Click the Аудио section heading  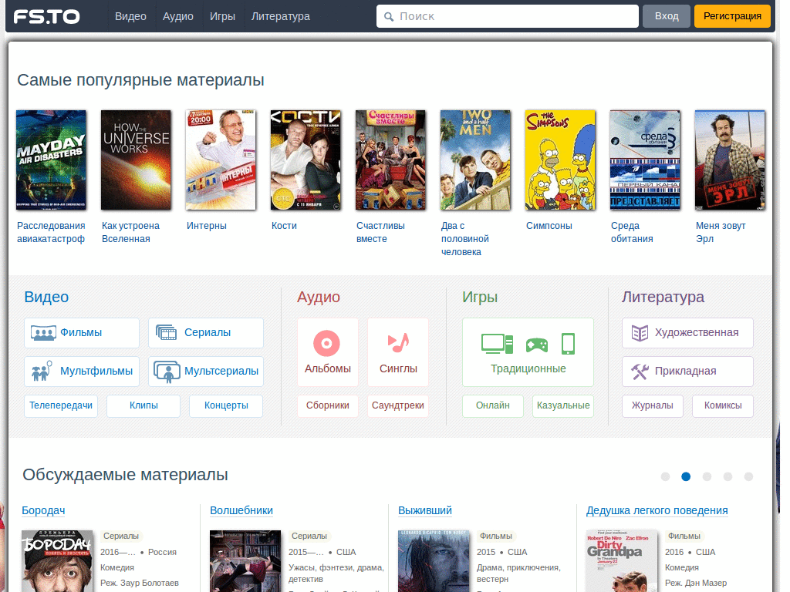click(319, 297)
